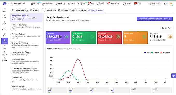The height and width of the screenshot is (95, 176).
Task: Toggle Outstanding series in chart legend
Action: 165,52
